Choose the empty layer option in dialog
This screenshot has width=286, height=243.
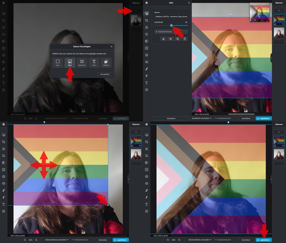[58, 62]
